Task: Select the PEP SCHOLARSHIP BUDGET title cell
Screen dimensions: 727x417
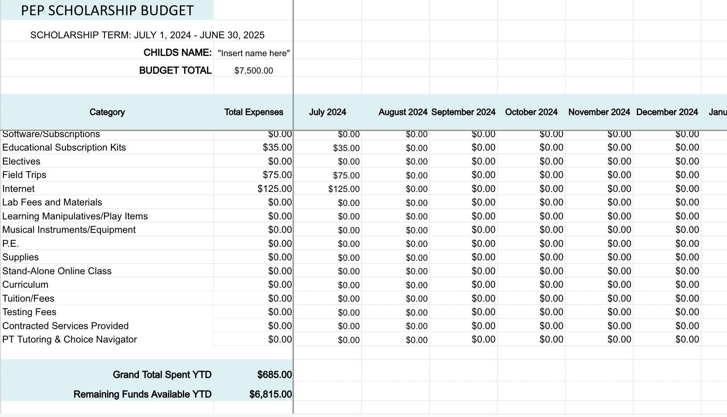Action: coord(107,10)
